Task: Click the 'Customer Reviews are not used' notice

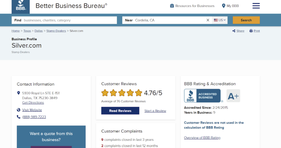Action: (x=214, y=125)
